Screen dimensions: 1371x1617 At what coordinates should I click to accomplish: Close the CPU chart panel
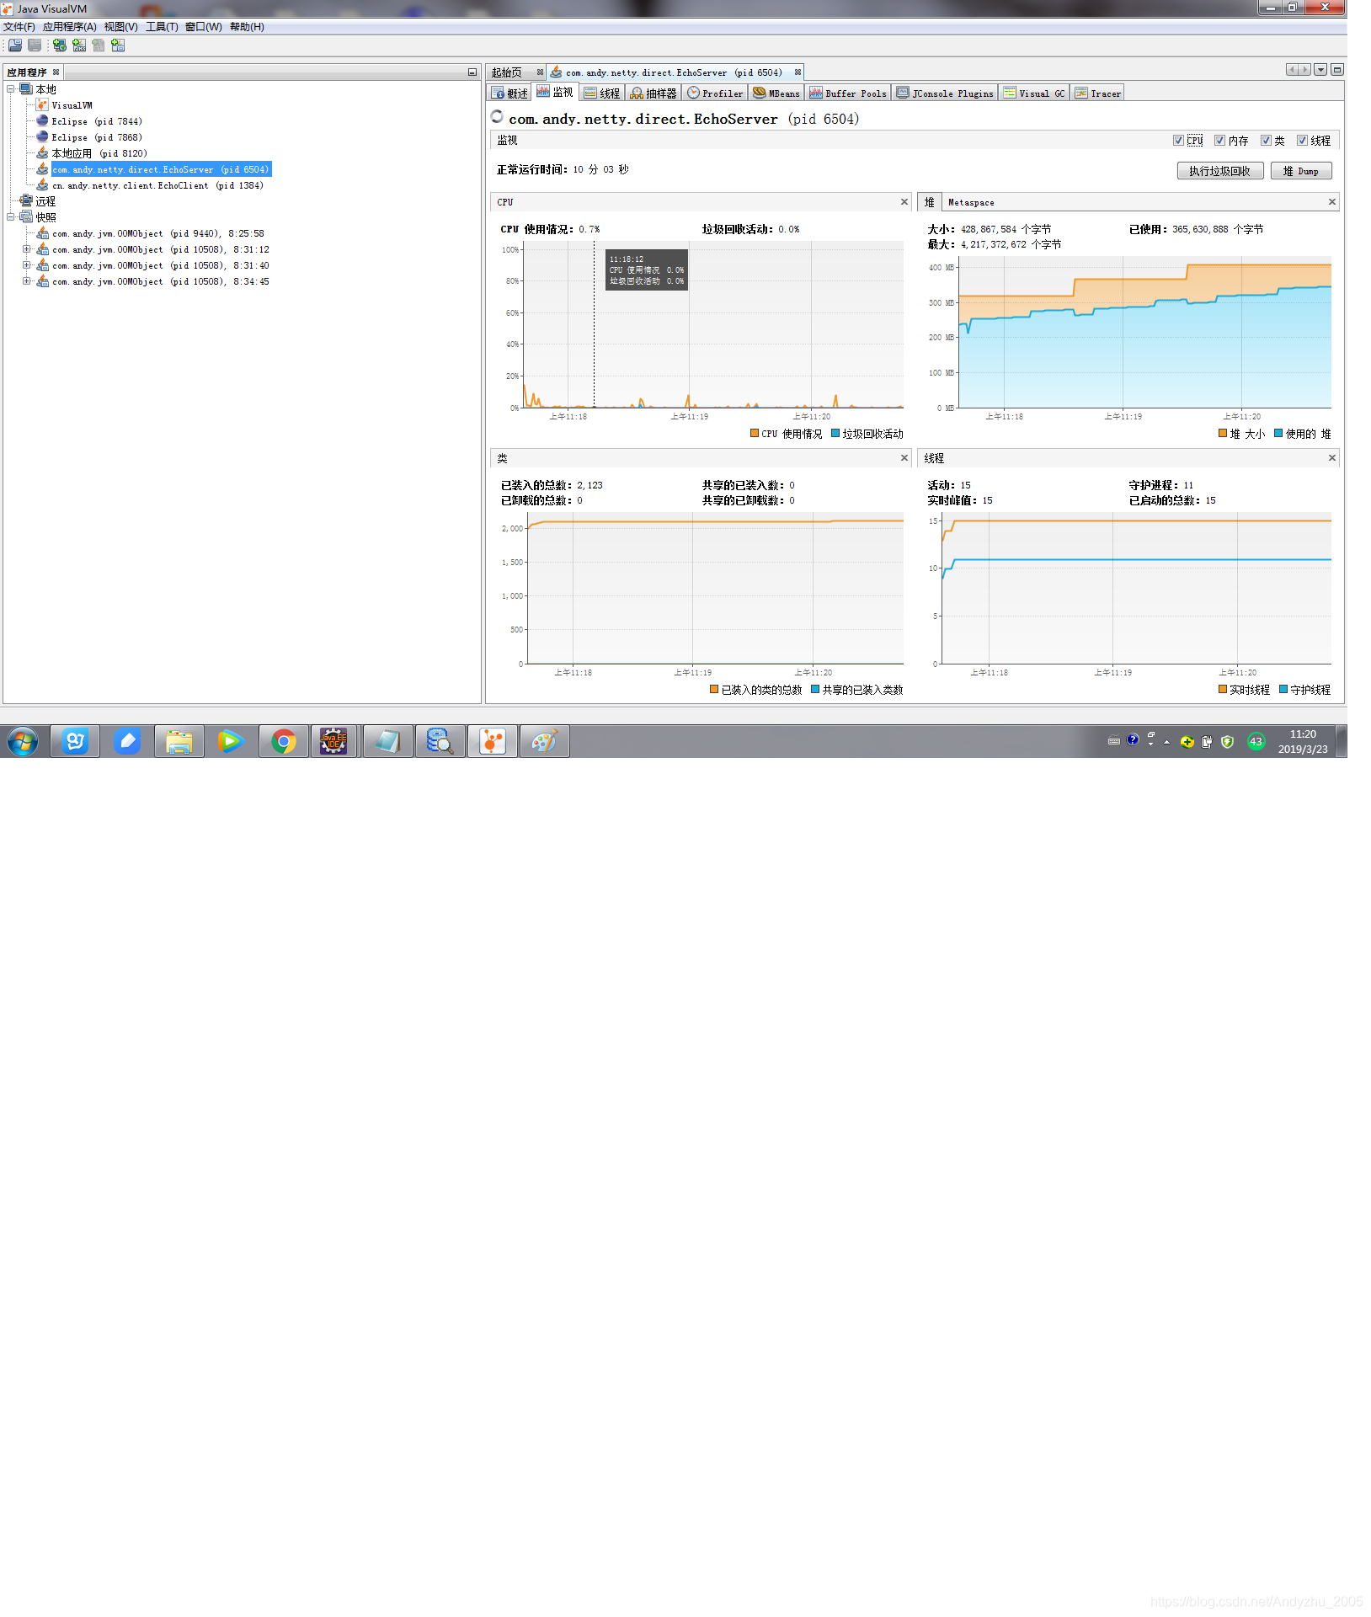click(x=904, y=202)
